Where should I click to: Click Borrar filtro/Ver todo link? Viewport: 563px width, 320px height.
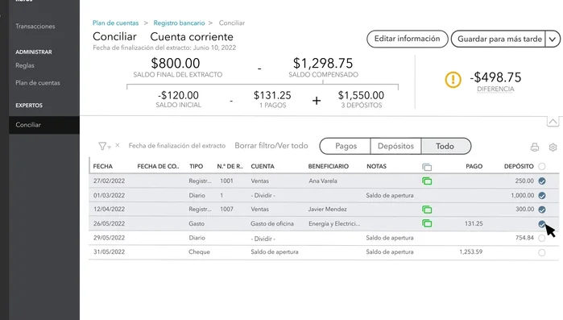271,146
